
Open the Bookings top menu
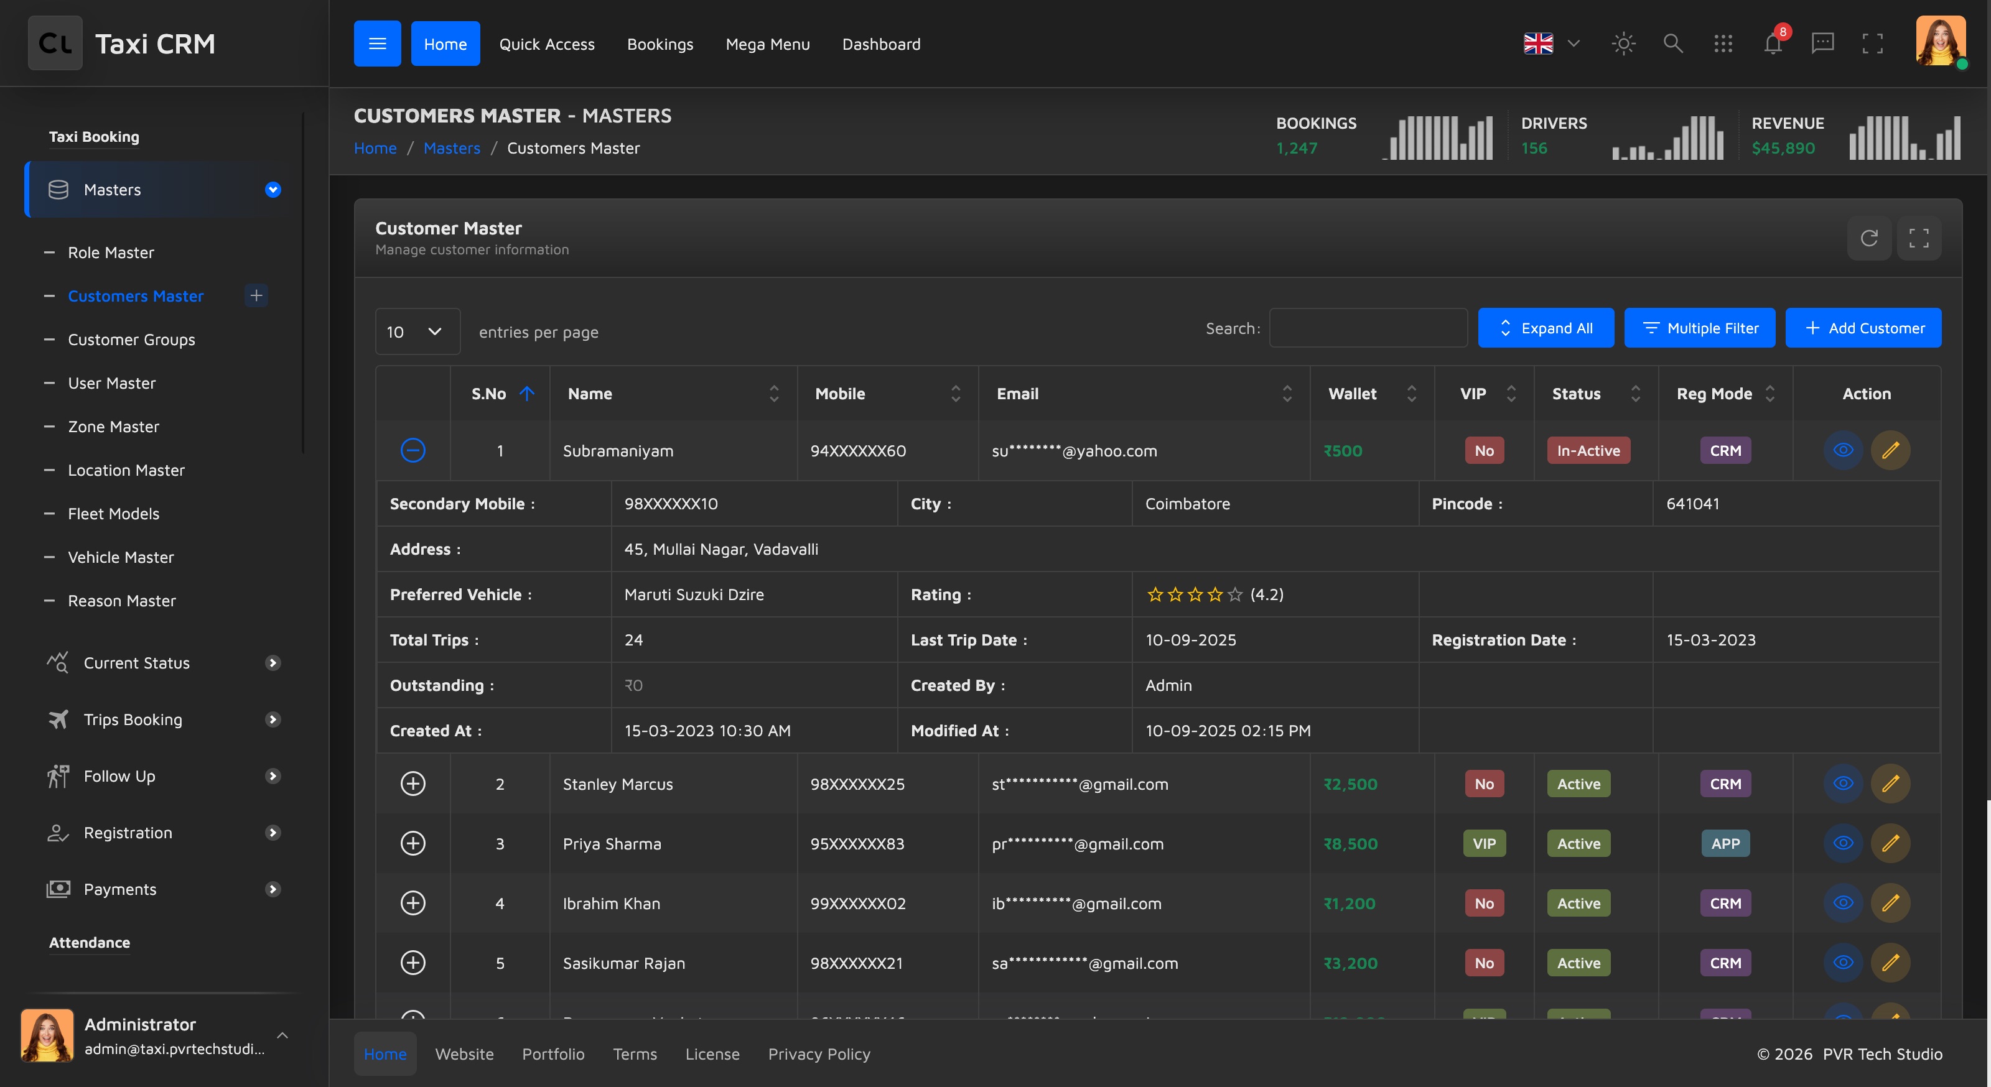[x=660, y=44]
